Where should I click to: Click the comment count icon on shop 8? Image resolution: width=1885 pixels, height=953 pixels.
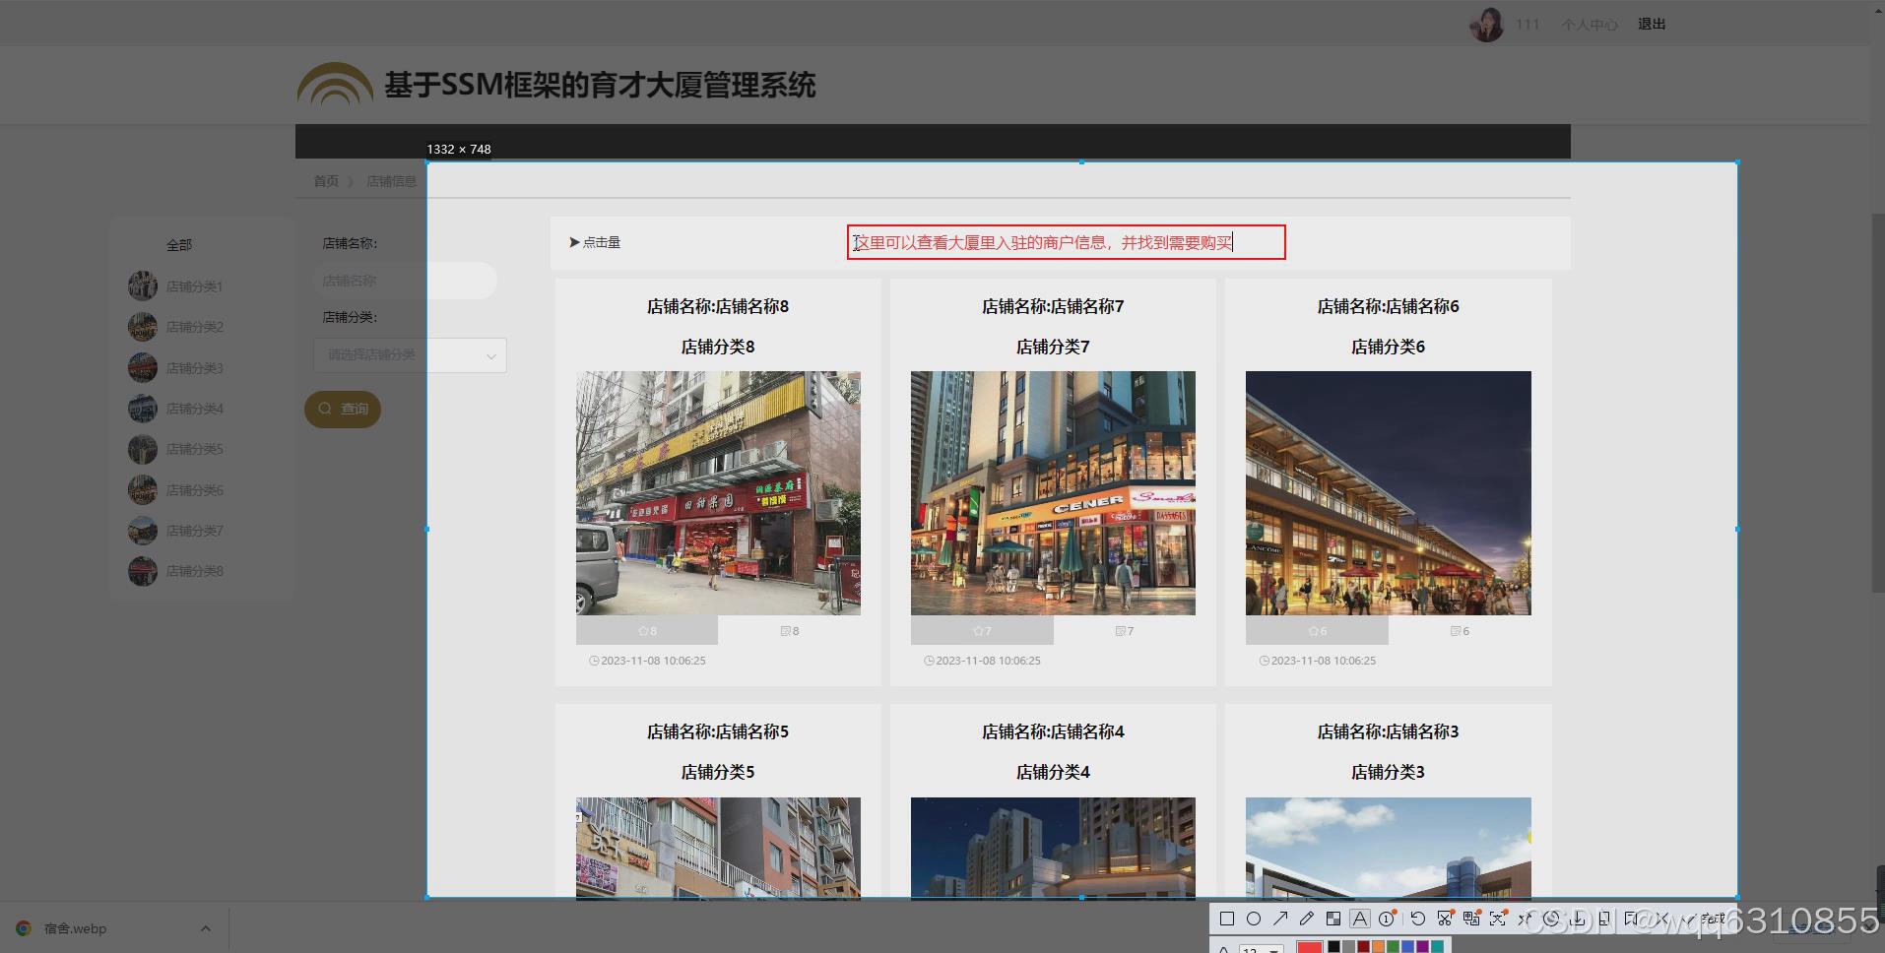tap(790, 631)
